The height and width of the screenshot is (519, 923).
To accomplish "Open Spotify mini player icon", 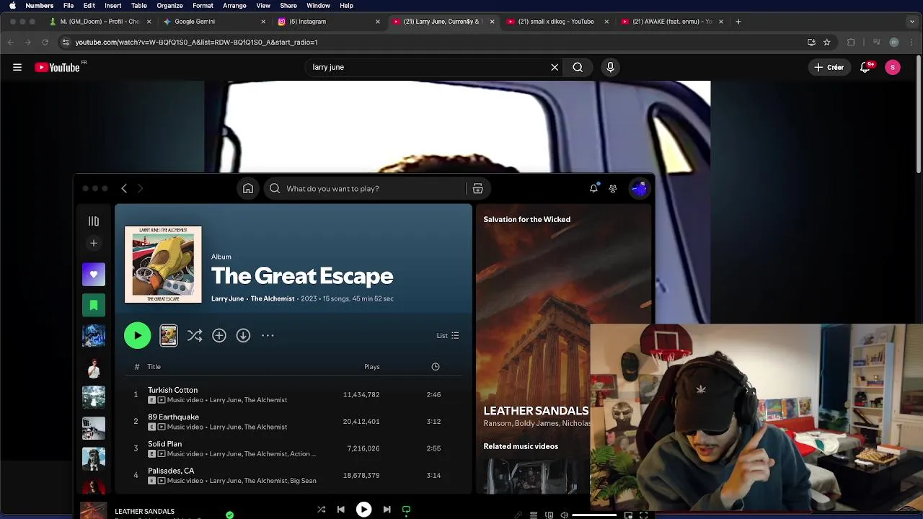I will [628, 515].
